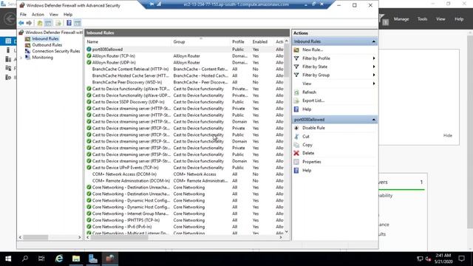The image size is (473, 266).
Task: Open Manage menu in Server Manager
Action: [x=401, y=19]
